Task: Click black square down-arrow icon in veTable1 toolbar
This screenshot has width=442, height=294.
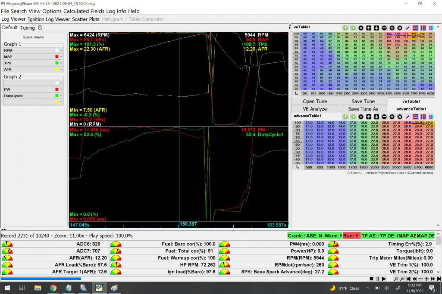Action: pos(376,28)
